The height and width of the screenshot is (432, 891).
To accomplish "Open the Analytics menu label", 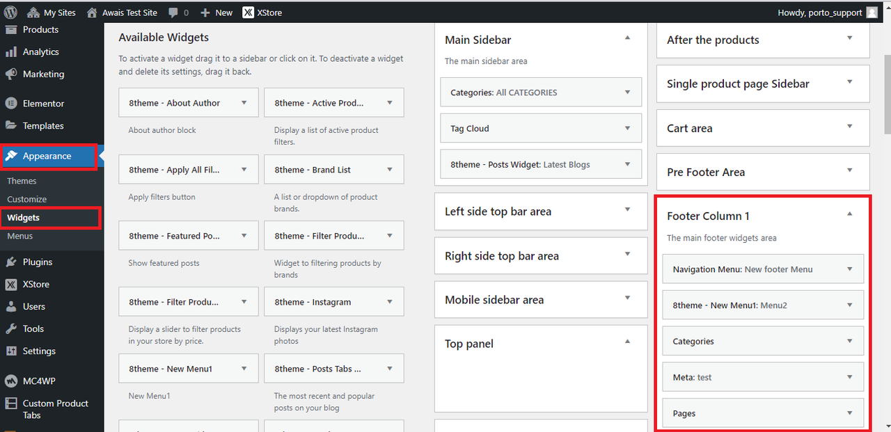I will tap(41, 52).
